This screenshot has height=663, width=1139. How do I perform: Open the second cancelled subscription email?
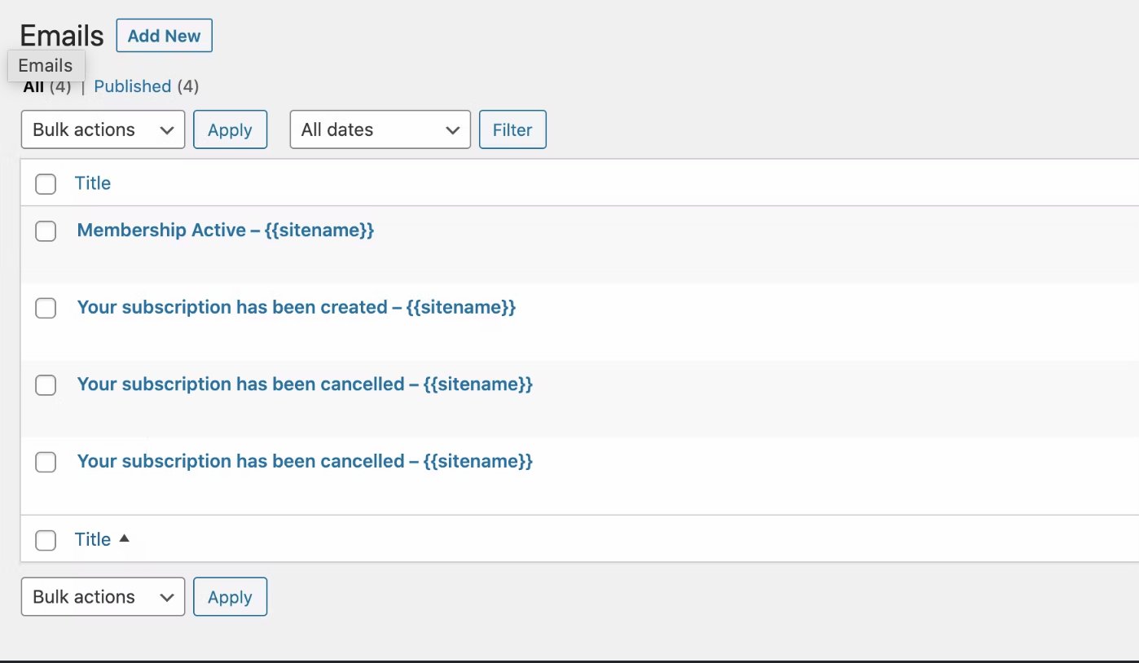tap(304, 461)
